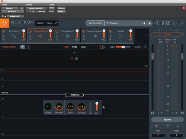Image resolution: width=186 pixels, height=139 pixels.
Task: Toggle Transient Shaper power button
Action: (84, 31)
